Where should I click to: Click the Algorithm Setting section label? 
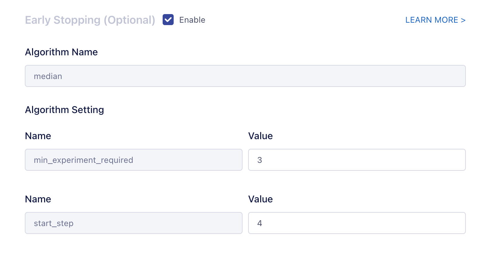[64, 110]
